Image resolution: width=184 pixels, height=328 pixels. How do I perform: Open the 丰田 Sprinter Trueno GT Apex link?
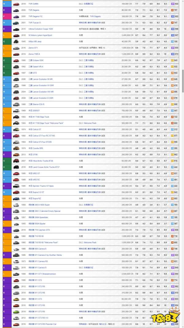pos(41,186)
